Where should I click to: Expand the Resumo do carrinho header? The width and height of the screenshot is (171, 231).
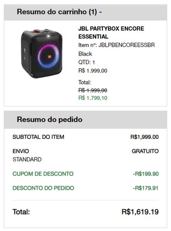pos(85,12)
